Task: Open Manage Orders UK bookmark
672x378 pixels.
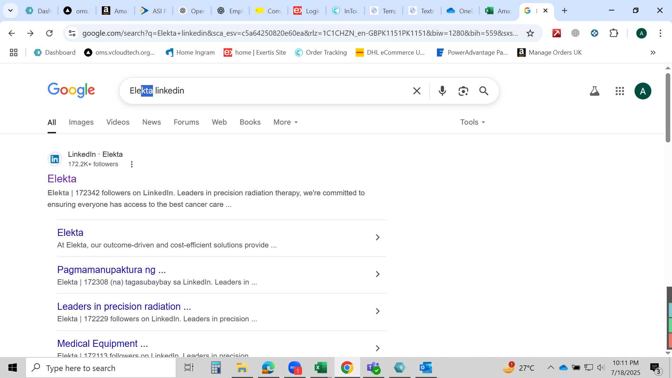Action: tap(549, 52)
